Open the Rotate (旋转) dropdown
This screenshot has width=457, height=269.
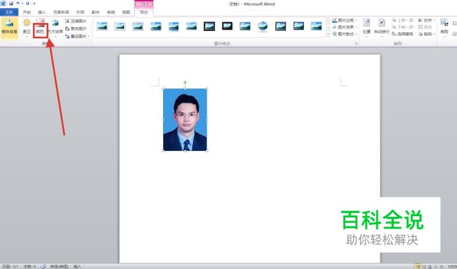(427, 34)
